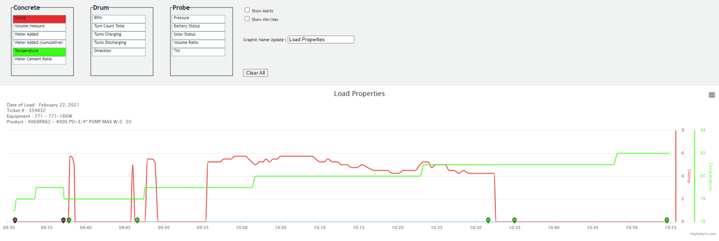Enable the Show Min/Max checkbox

(x=247, y=18)
